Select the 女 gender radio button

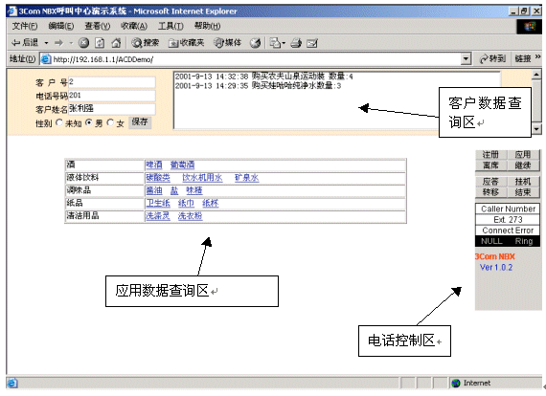click(110, 122)
